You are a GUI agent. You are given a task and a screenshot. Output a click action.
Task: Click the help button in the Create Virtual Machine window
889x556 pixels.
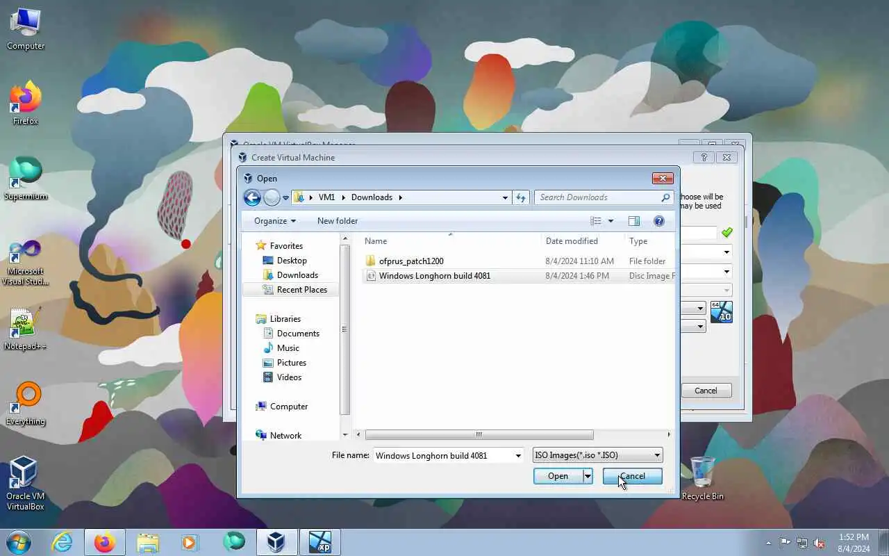(x=704, y=158)
